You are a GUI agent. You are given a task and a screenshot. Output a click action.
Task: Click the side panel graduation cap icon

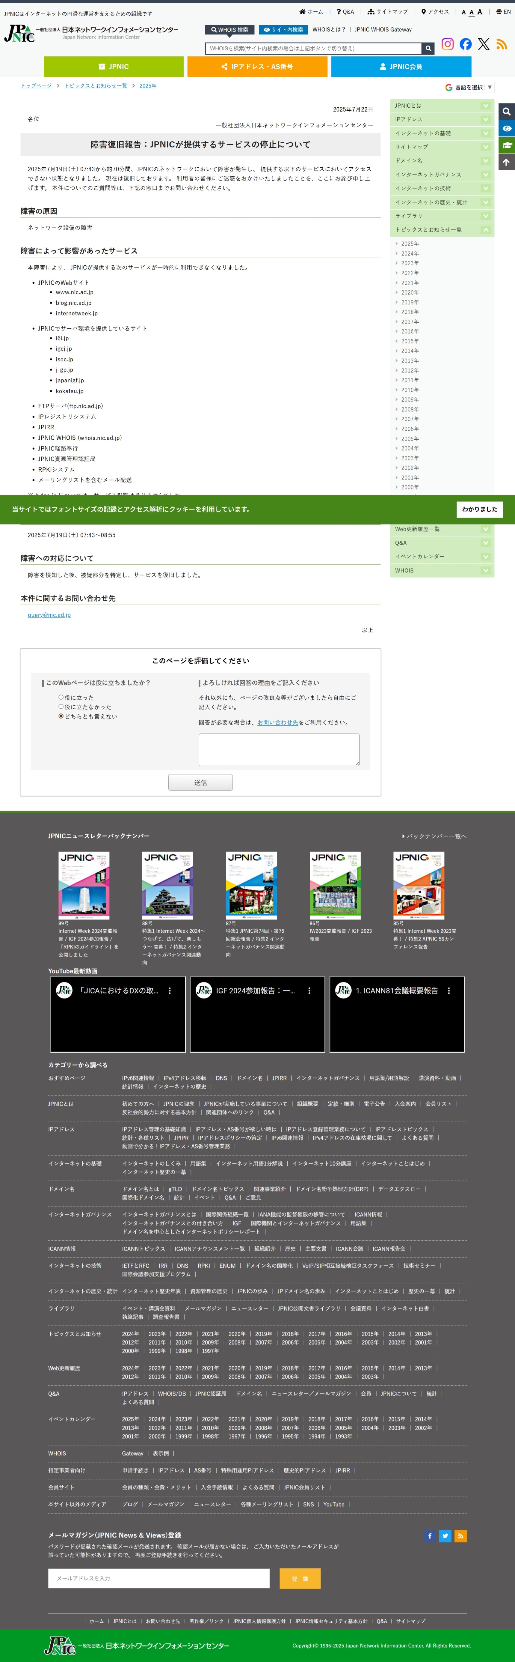(507, 145)
